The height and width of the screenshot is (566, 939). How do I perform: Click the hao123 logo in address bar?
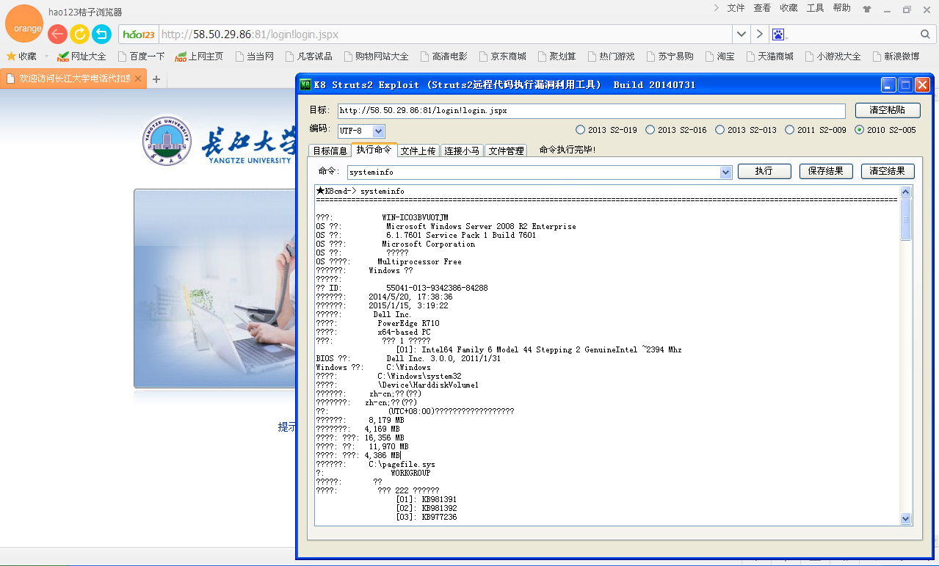(139, 35)
